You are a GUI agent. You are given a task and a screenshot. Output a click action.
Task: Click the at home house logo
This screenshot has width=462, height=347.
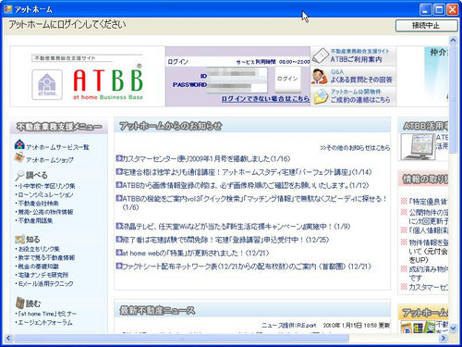[x=47, y=84]
